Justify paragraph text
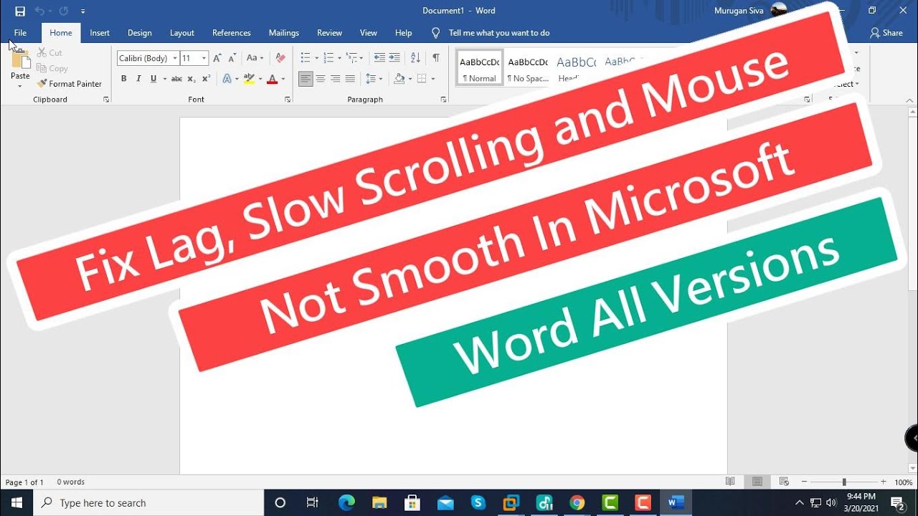Image resolution: width=918 pixels, height=516 pixels. 350,79
